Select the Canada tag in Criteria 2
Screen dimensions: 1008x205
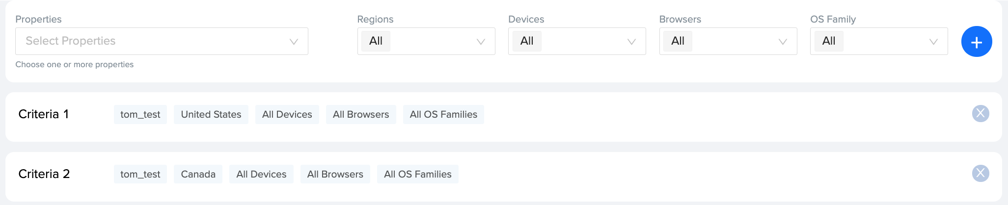pos(198,174)
